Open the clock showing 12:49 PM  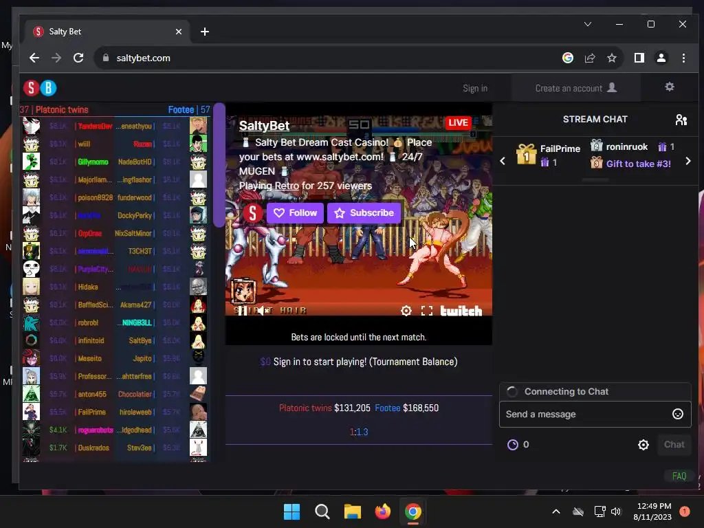tap(652, 511)
